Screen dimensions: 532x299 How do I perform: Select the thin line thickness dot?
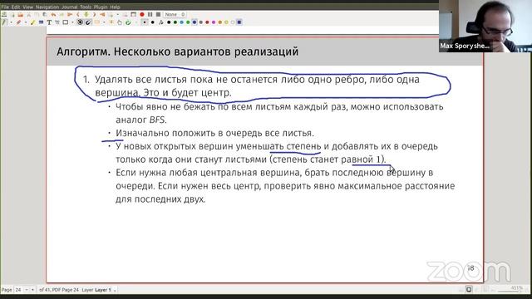pos(145,22)
